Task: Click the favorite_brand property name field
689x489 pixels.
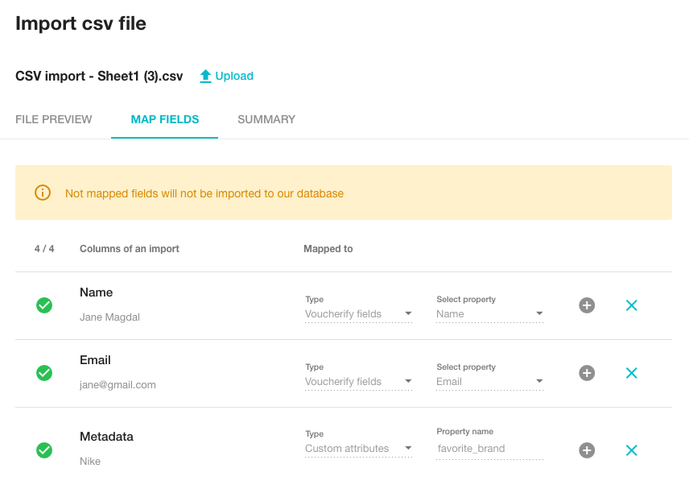Action: click(489, 449)
